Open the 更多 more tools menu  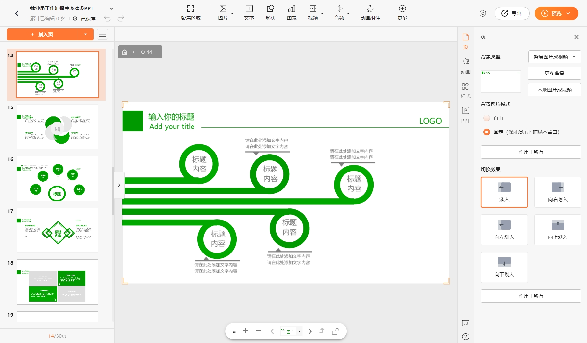click(402, 13)
